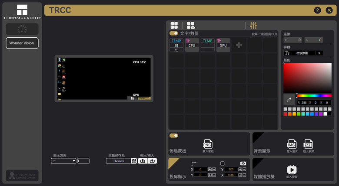This screenshot has width=339, height=186.
Task: Choose the orange preset color swatch
Action: pyautogui.click(x=290, y=114)
